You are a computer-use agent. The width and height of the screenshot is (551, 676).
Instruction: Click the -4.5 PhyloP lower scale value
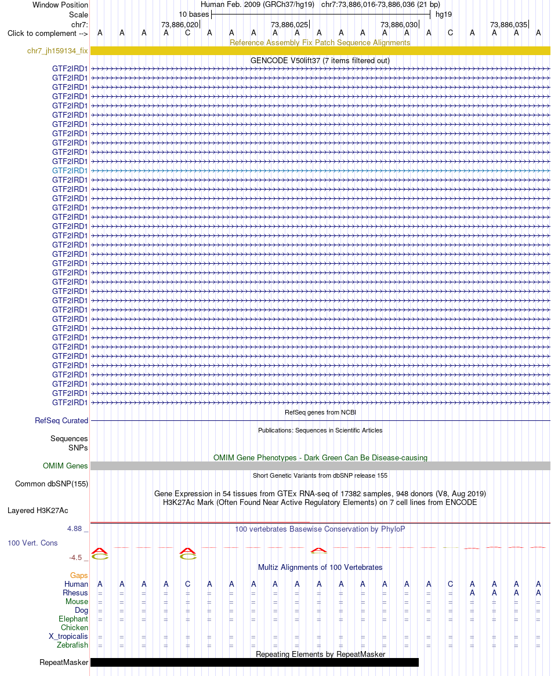pos(75,558)
